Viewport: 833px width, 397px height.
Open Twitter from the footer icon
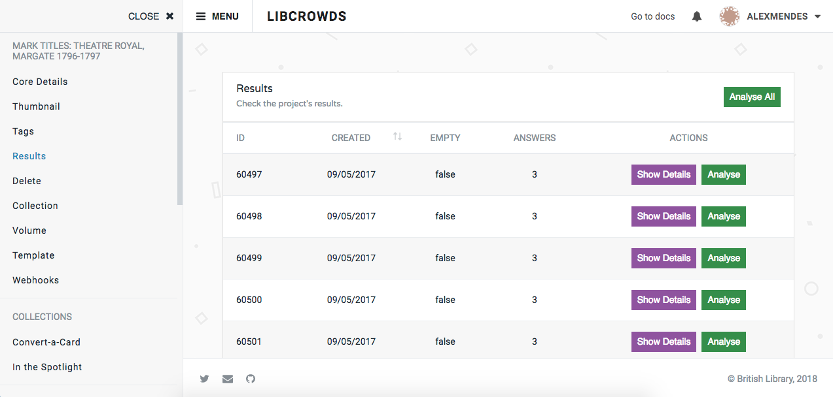204,379
